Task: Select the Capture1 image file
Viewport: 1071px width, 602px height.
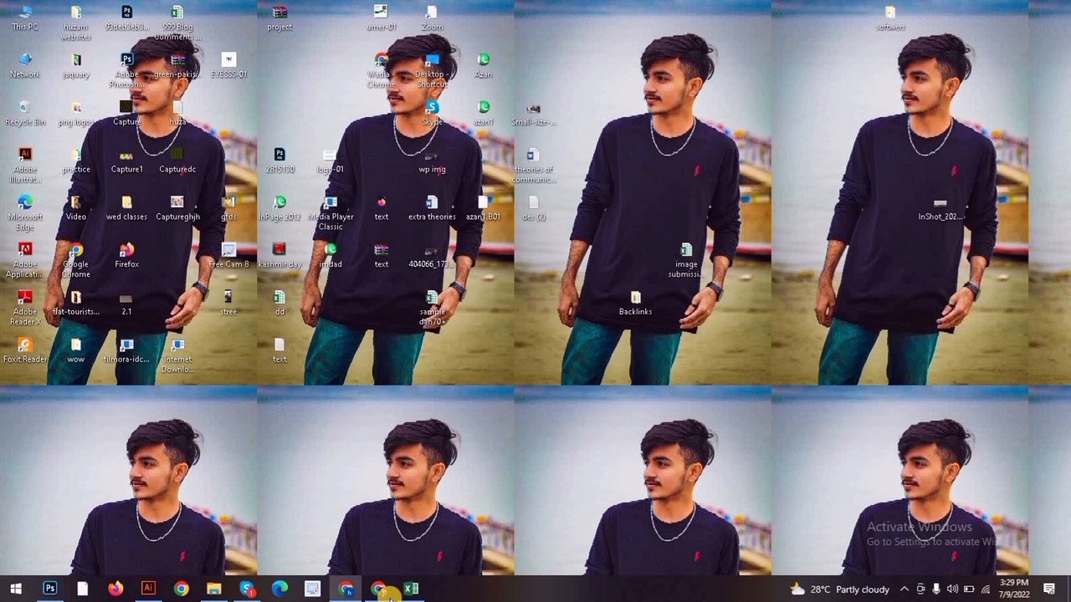Action: pyautogui.click(x=126, y=161)
